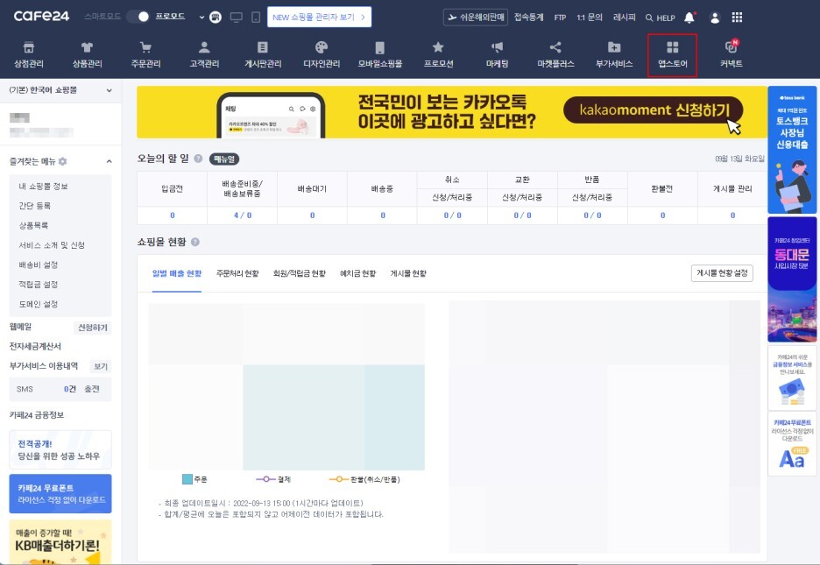Click NEW 쇼핑몰 관리자 보기 button

319,17
